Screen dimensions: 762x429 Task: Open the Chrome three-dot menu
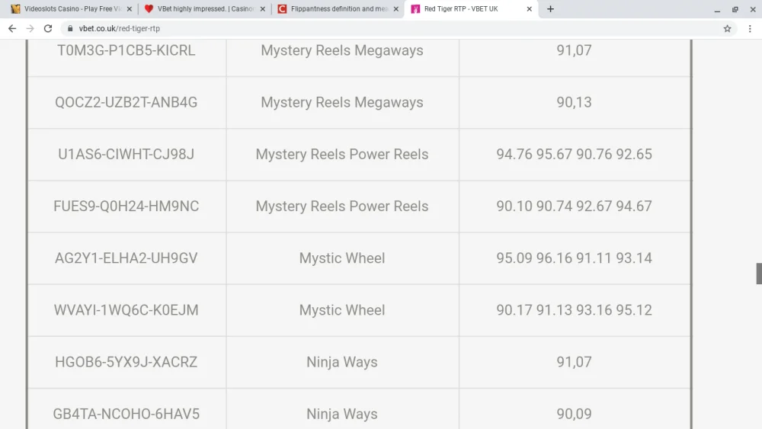750,29
